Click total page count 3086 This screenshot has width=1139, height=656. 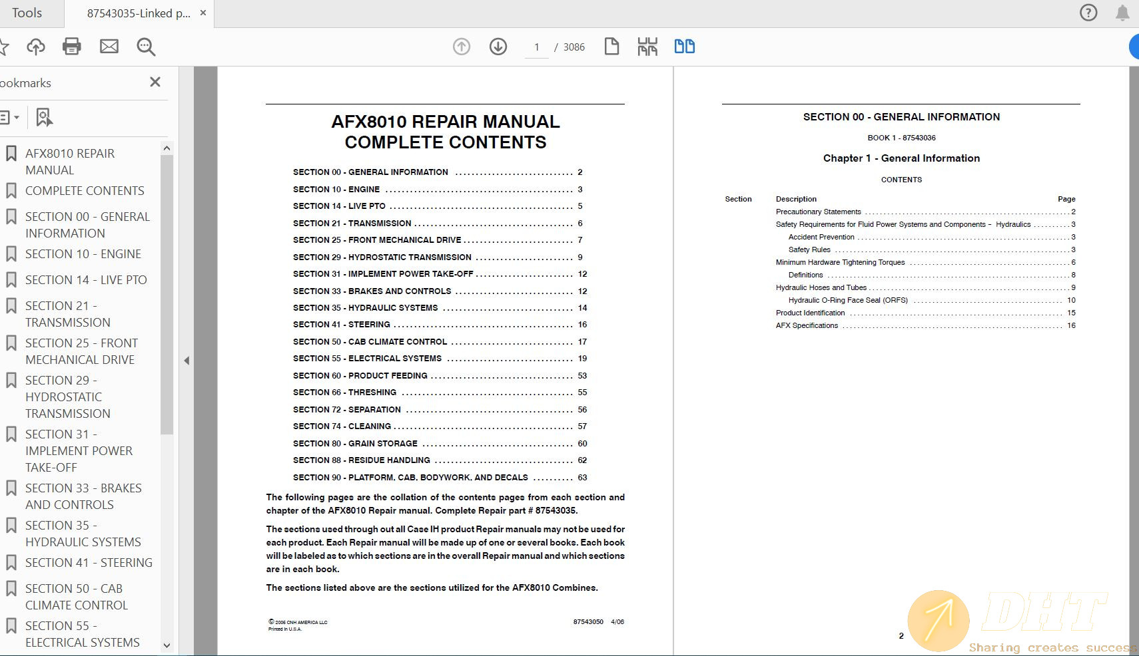tap(574, 47)
